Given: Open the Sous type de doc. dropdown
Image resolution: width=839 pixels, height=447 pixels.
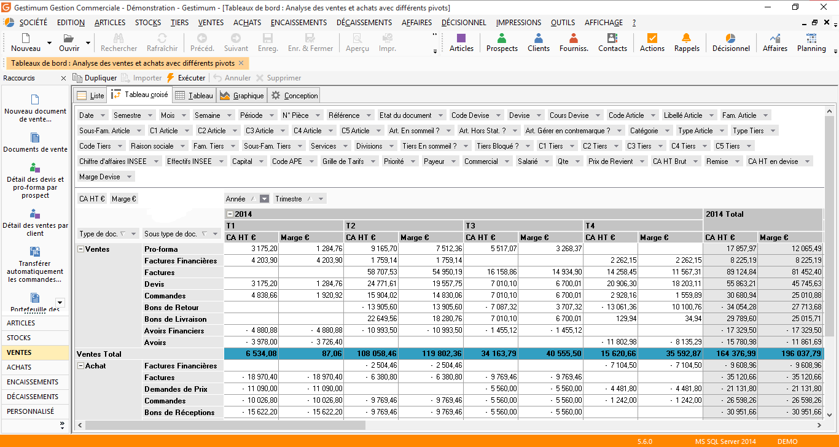Looking at the screenshot, I should pyautogui.click(x=215, y=234).
